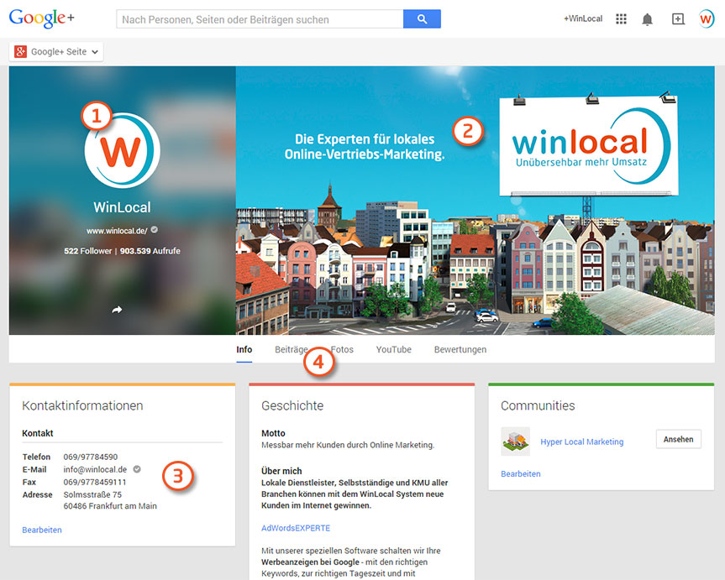Click the Ansehen button

678,439
